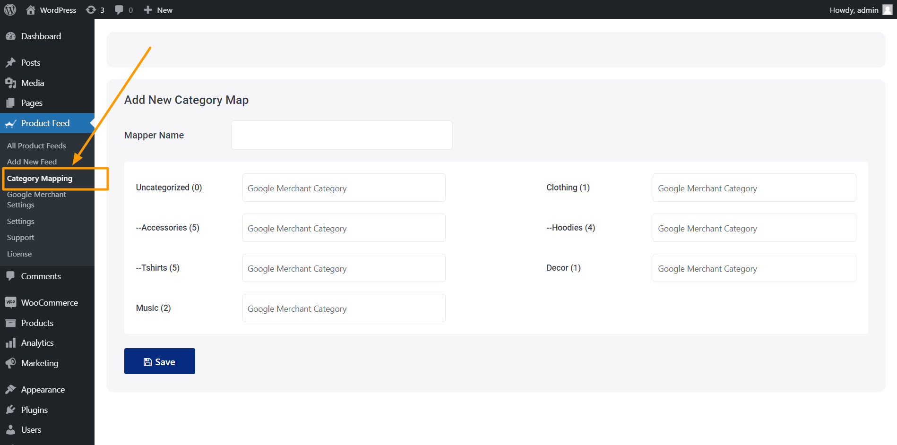
Task: Open the Plugins menu
Action: point(47,410)
